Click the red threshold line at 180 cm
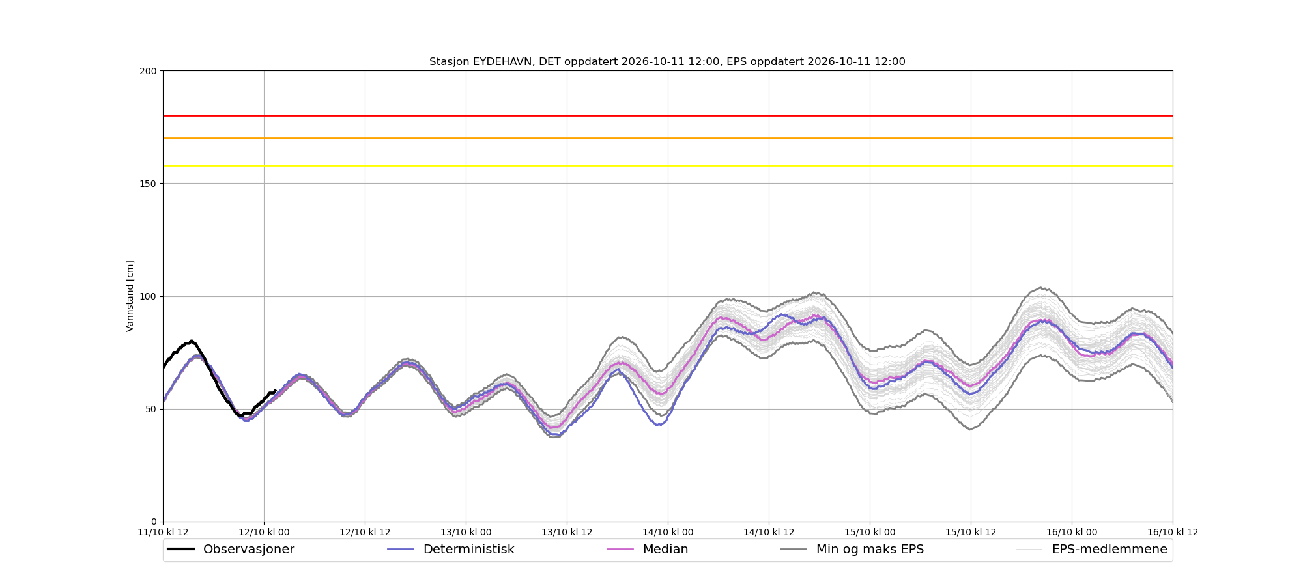 tap(668, 115)
